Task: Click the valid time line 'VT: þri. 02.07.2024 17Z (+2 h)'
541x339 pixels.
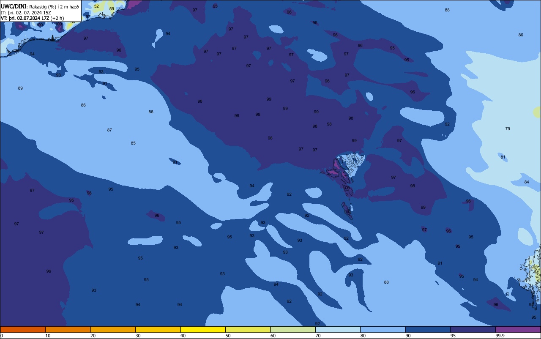Action: (32, 18)
